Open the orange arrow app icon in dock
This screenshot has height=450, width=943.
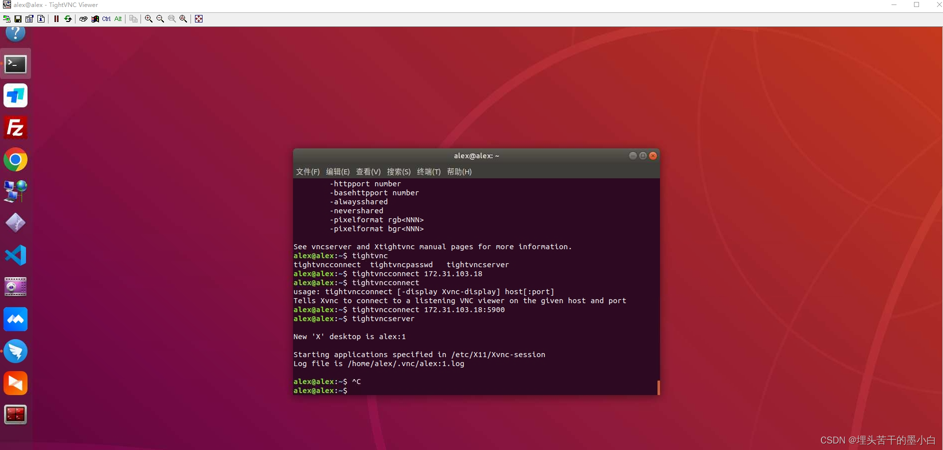(15, 383)
